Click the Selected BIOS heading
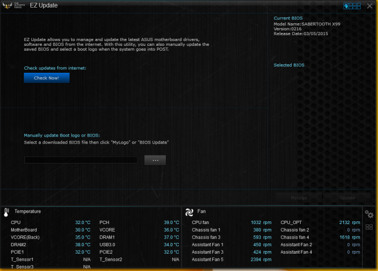 tap(289, 65)
